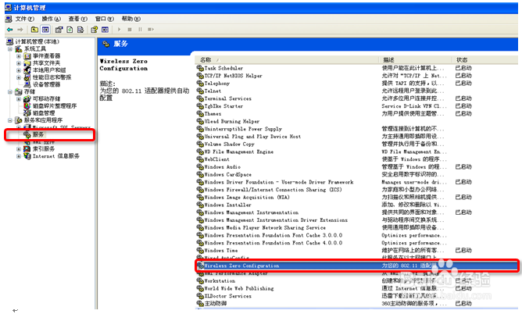Click the Start Service play icon

119,30
